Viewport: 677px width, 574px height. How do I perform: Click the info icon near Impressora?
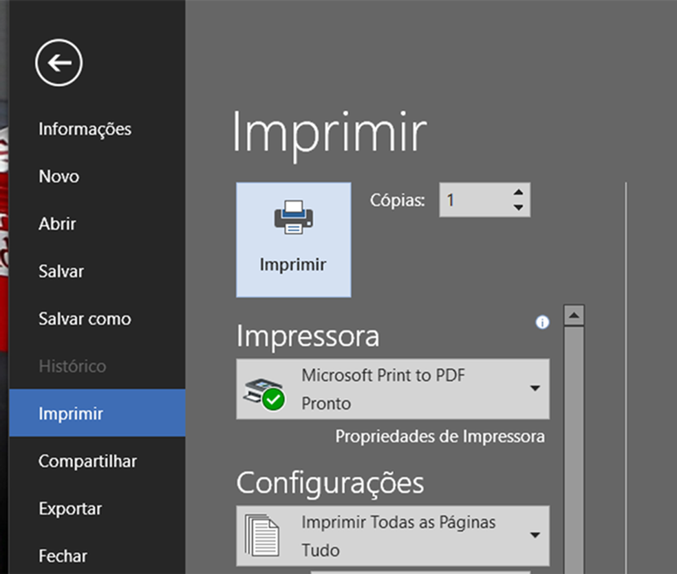(542, 323)
